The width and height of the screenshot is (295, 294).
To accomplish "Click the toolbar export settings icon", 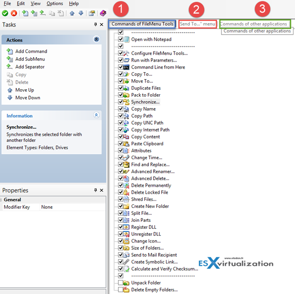I will (92, 13).
